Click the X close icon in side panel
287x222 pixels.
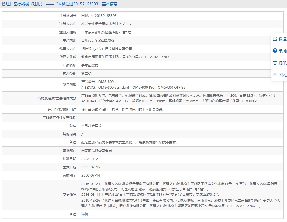275,74
